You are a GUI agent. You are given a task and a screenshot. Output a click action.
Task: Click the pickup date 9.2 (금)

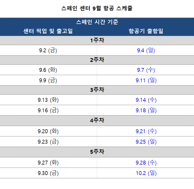pyautogui.click(x=48, y=50)
